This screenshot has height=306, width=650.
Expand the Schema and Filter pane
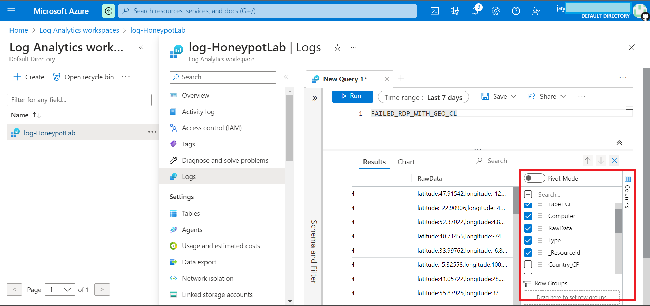315,98
